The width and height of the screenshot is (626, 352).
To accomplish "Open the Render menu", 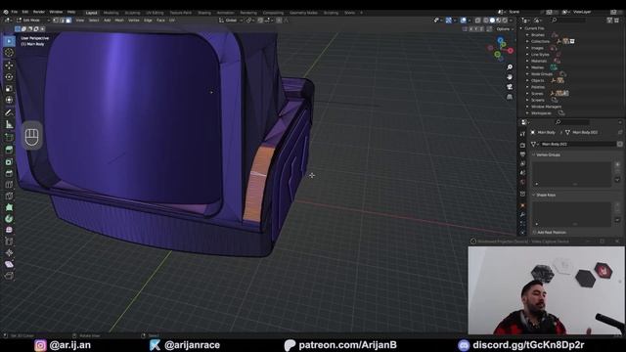I will (x=39, y=12).
